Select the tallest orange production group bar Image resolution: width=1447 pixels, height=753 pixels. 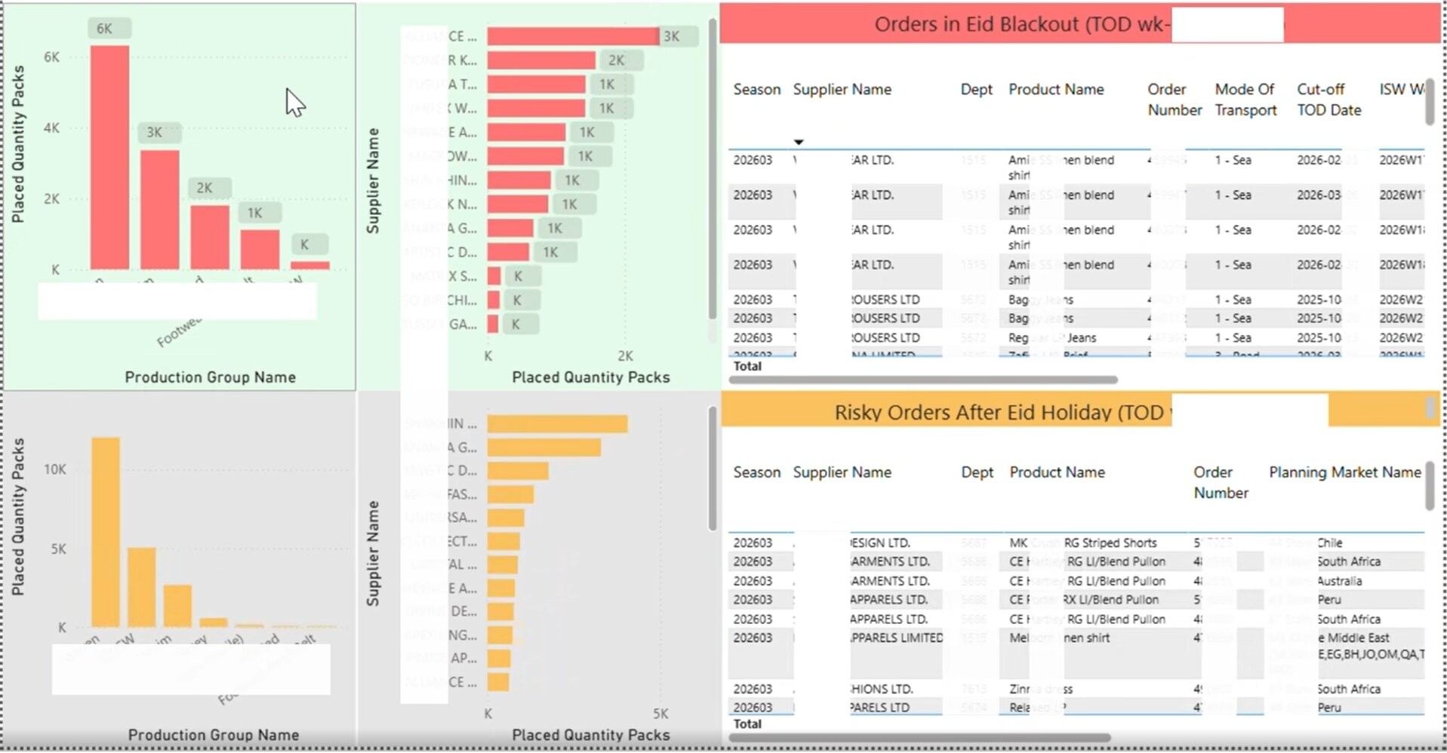(x=106, y=531)
